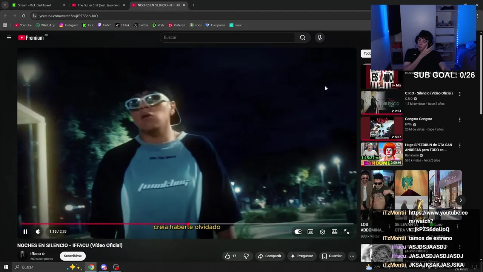Open the Twitter bookmark
This screenshot has width=483, height=272.
click(141, 25)
